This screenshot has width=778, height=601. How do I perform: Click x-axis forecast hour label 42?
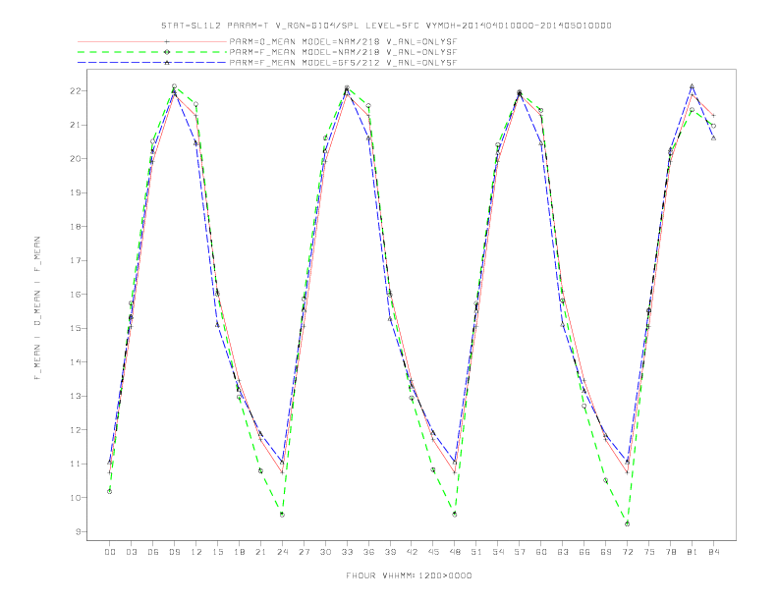tap(412, 552)
